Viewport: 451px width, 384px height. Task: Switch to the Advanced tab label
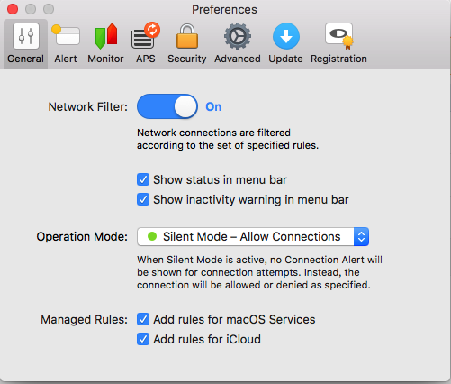238,59
